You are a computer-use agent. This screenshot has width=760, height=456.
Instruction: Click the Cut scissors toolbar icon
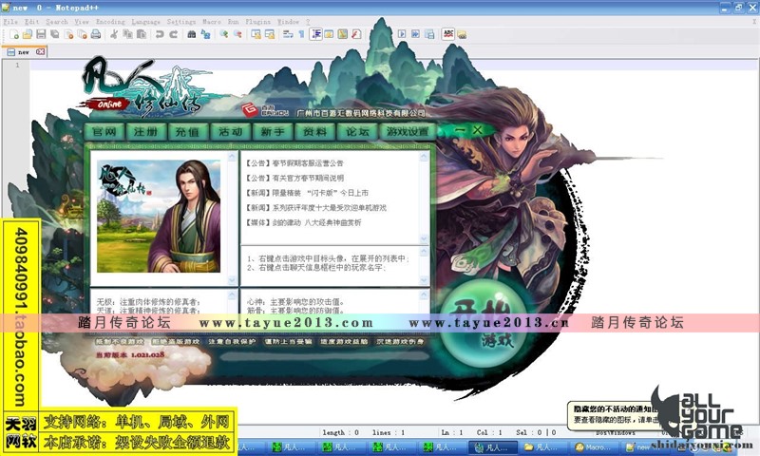115,34
